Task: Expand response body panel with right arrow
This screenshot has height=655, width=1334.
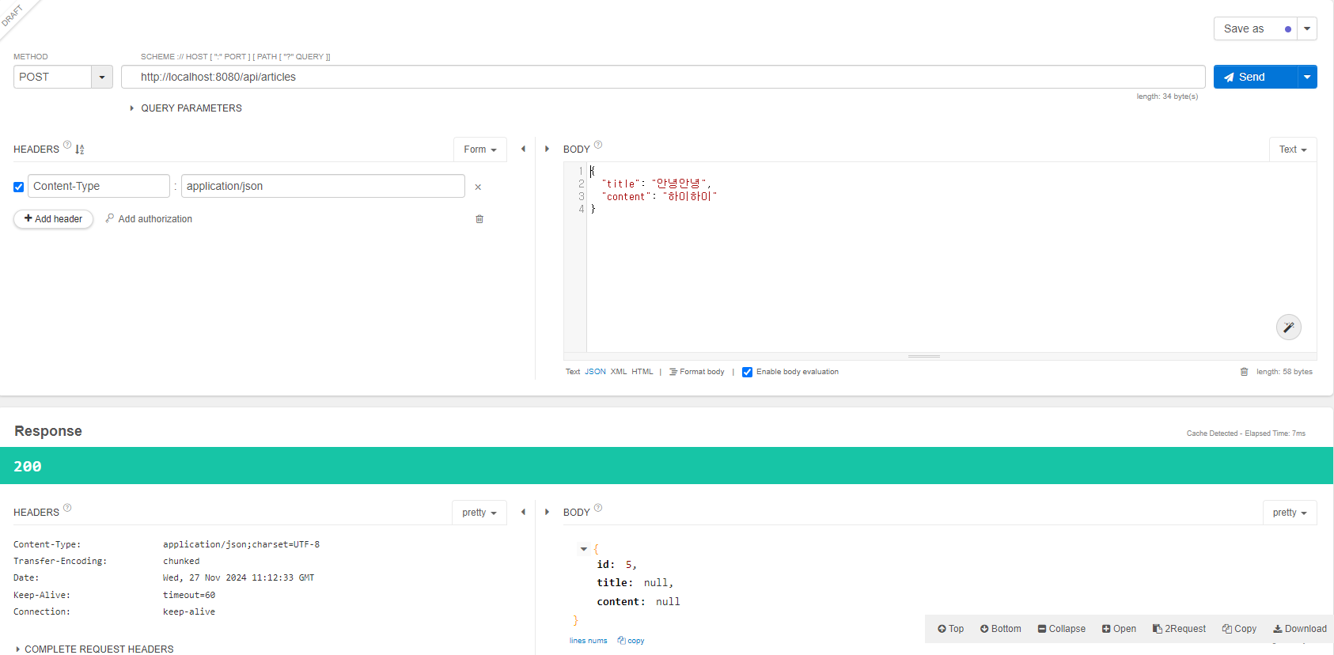Action: pos(547,512)
